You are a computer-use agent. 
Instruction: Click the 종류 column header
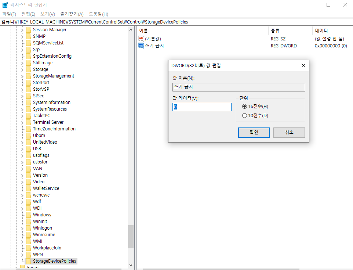coord(290,30)
